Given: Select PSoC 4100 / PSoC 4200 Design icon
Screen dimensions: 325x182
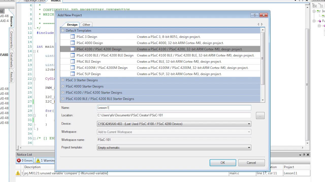Looking at the screenshot, I should point(73,49).
